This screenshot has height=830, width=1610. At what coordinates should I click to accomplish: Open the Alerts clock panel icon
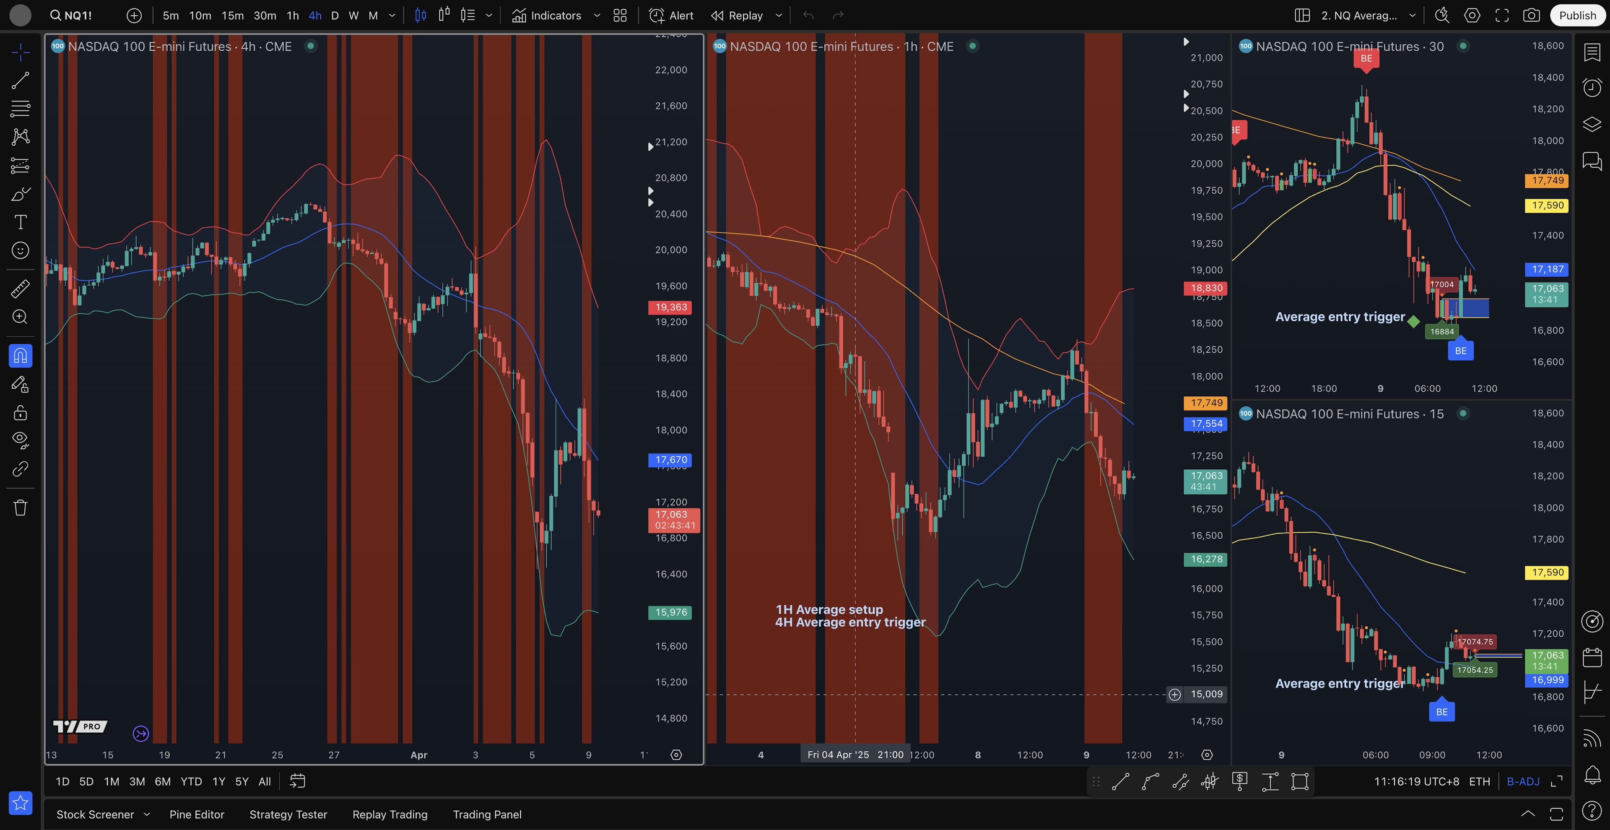click(x=1592, y=87)
